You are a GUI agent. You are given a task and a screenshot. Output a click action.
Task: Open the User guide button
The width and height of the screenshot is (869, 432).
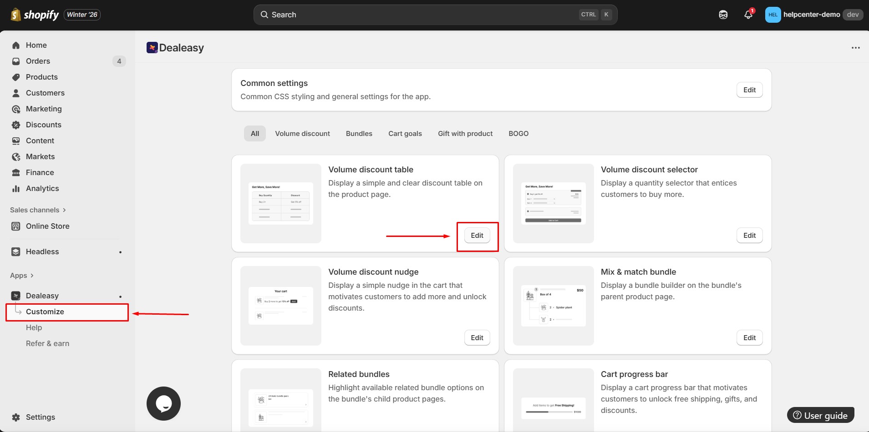coord(820,415)
